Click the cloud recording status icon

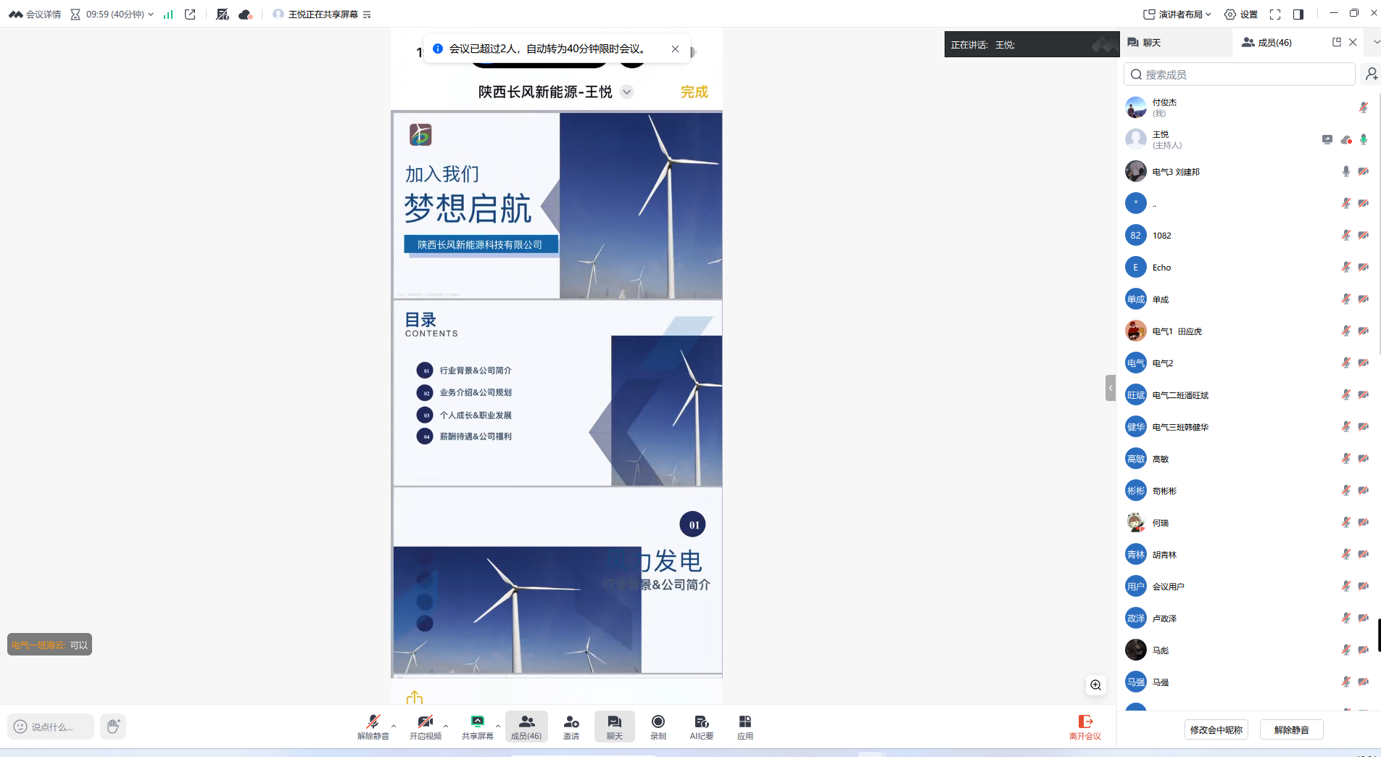(245, 15)
